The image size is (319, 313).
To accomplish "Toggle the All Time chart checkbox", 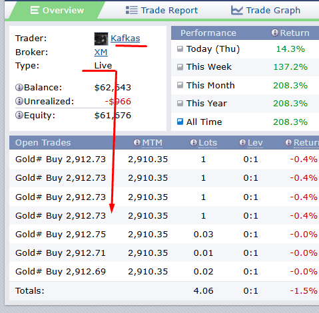I will 180,122.
